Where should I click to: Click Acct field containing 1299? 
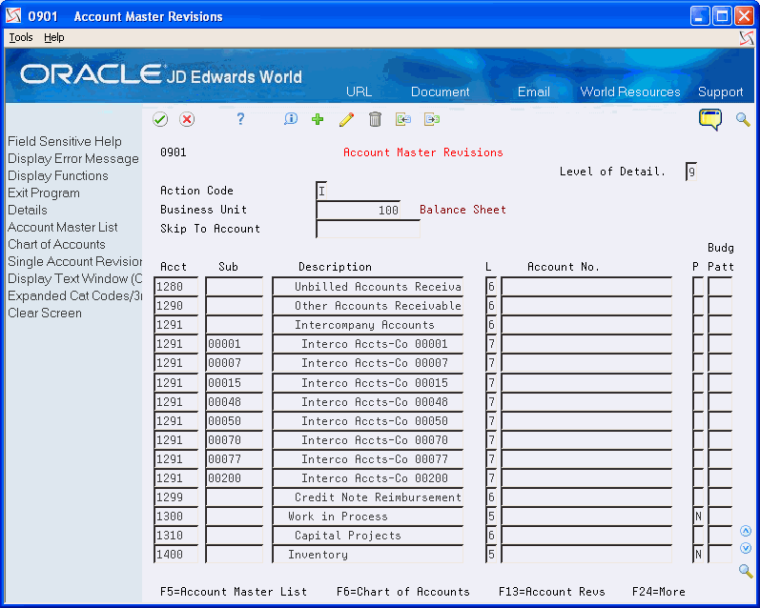click(176, 497)
